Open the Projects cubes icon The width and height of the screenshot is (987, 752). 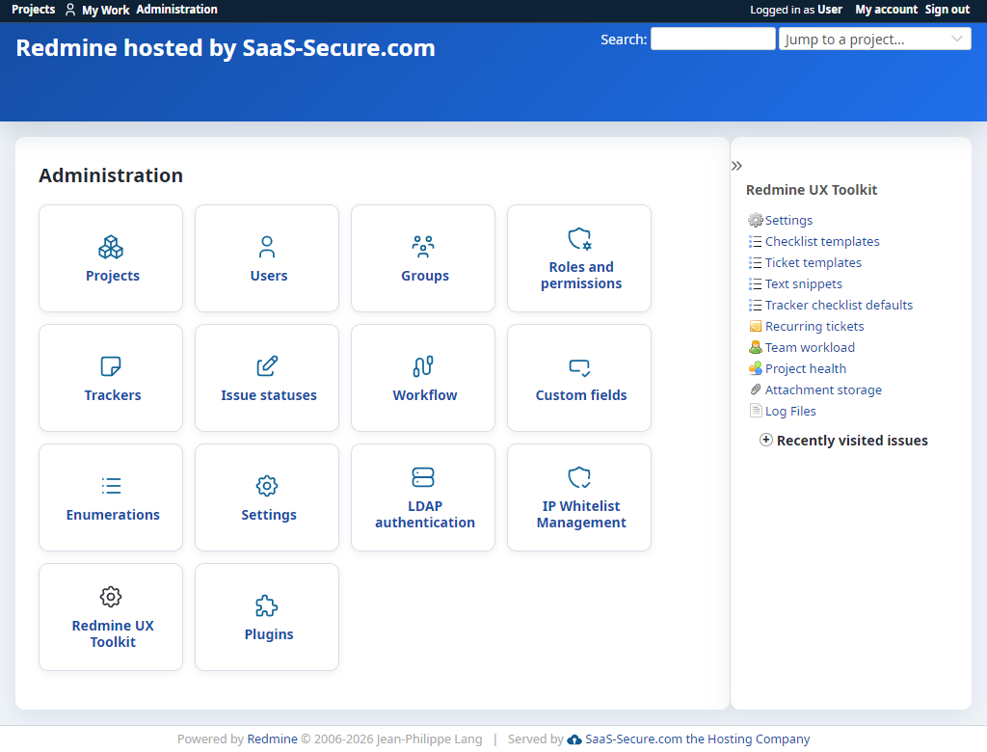[x=111, y=247]
